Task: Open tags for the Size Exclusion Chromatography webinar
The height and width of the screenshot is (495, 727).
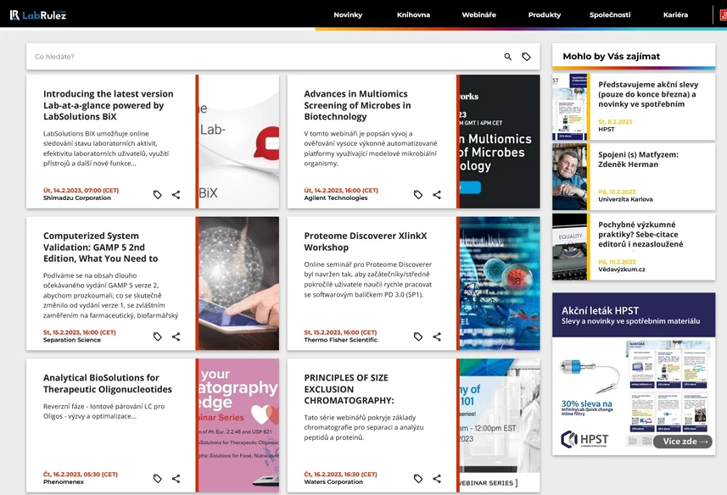Action: pos(418,479)
